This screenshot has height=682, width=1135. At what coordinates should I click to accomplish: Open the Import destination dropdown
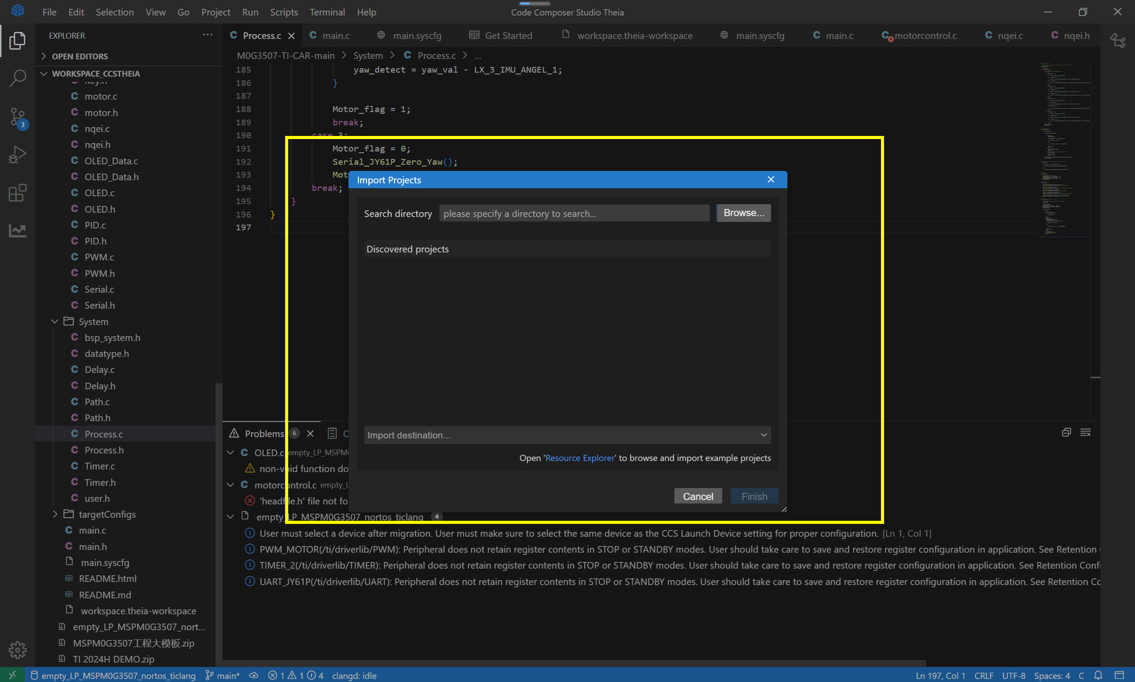[x=567, y=435]
